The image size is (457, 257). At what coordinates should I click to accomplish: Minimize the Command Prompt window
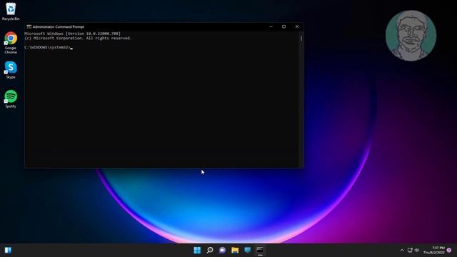(271, 26)
